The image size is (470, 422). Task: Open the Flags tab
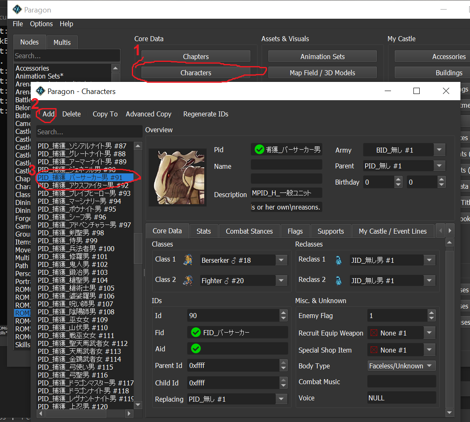tap(295, 232)
